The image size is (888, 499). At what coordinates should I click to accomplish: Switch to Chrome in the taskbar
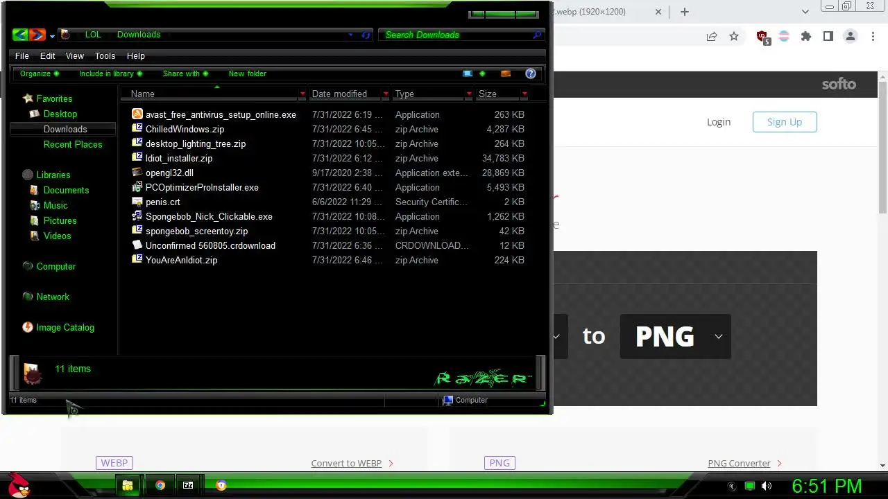[x=160, y=485]
